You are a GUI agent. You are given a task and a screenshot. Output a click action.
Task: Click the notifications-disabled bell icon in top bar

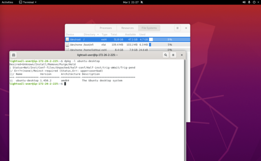click(142, 2)
